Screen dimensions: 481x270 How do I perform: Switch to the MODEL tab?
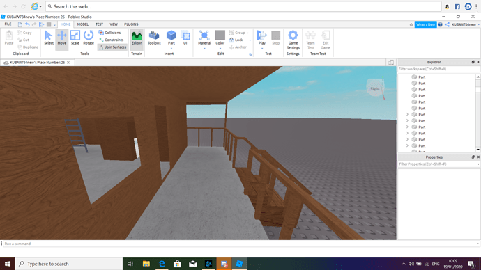82,24
